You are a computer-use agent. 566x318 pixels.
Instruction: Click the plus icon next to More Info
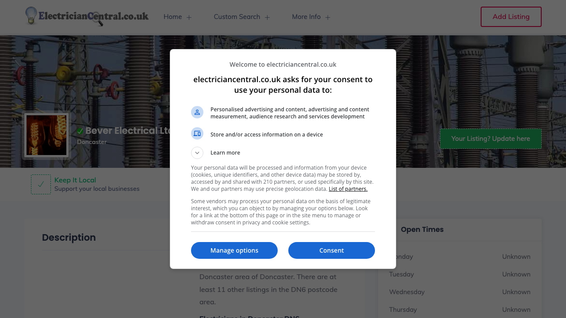(x=328, y=17)
